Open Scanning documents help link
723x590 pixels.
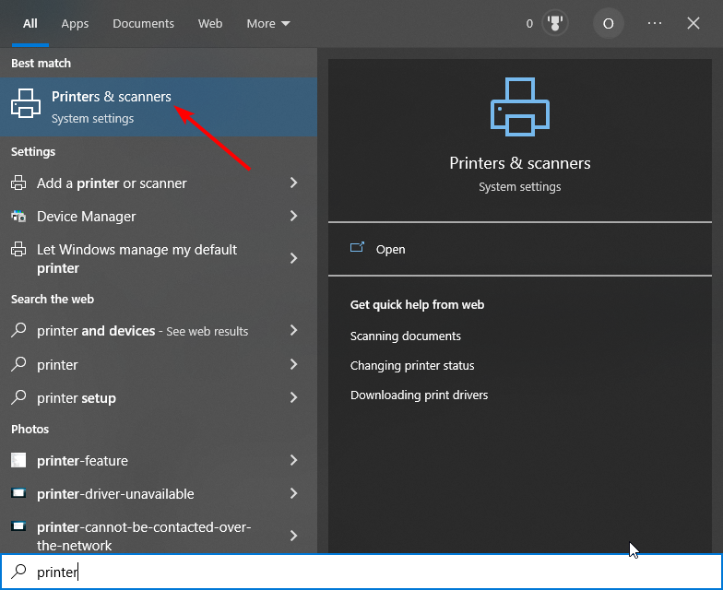pyautogui.click(x=406, y=336)
